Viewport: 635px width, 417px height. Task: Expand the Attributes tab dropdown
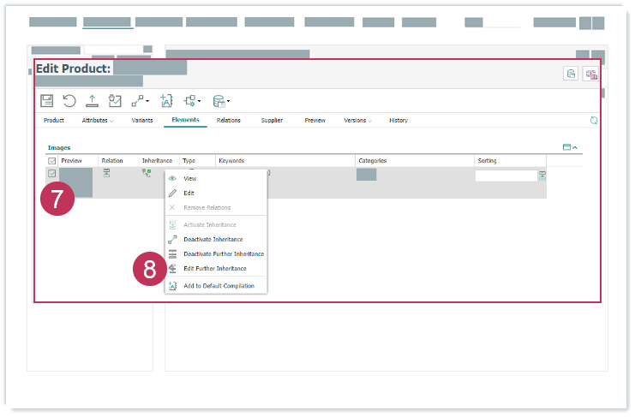pyautogui.click(x=98, y=121)
